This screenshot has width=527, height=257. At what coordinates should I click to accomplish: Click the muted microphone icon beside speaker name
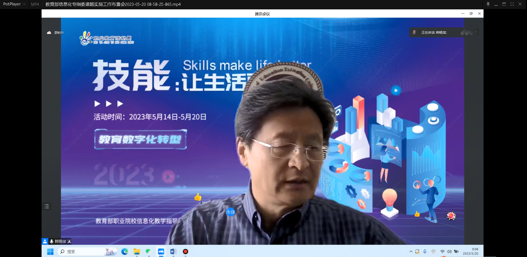pos(414,32)
